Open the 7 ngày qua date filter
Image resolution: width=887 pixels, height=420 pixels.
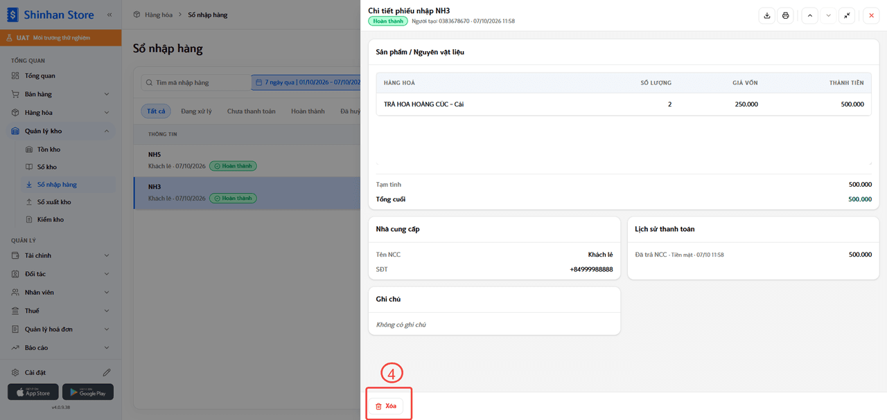pyautogui.click(x=306, y=82)
